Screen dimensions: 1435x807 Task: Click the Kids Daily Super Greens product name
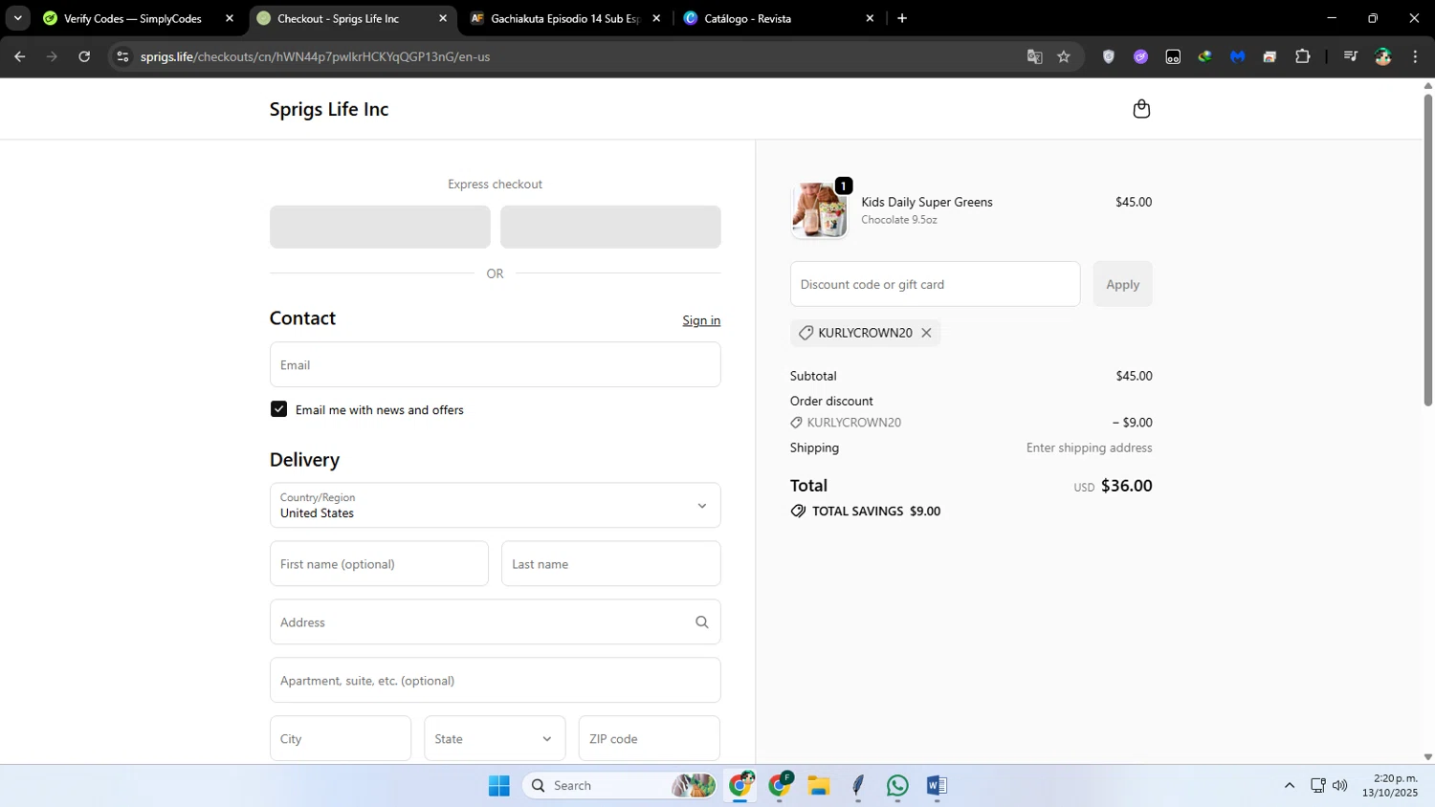pyautogui.click(x=927, y=202)
